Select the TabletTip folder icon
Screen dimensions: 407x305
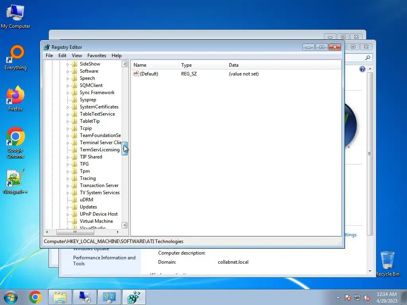[74, 121]
